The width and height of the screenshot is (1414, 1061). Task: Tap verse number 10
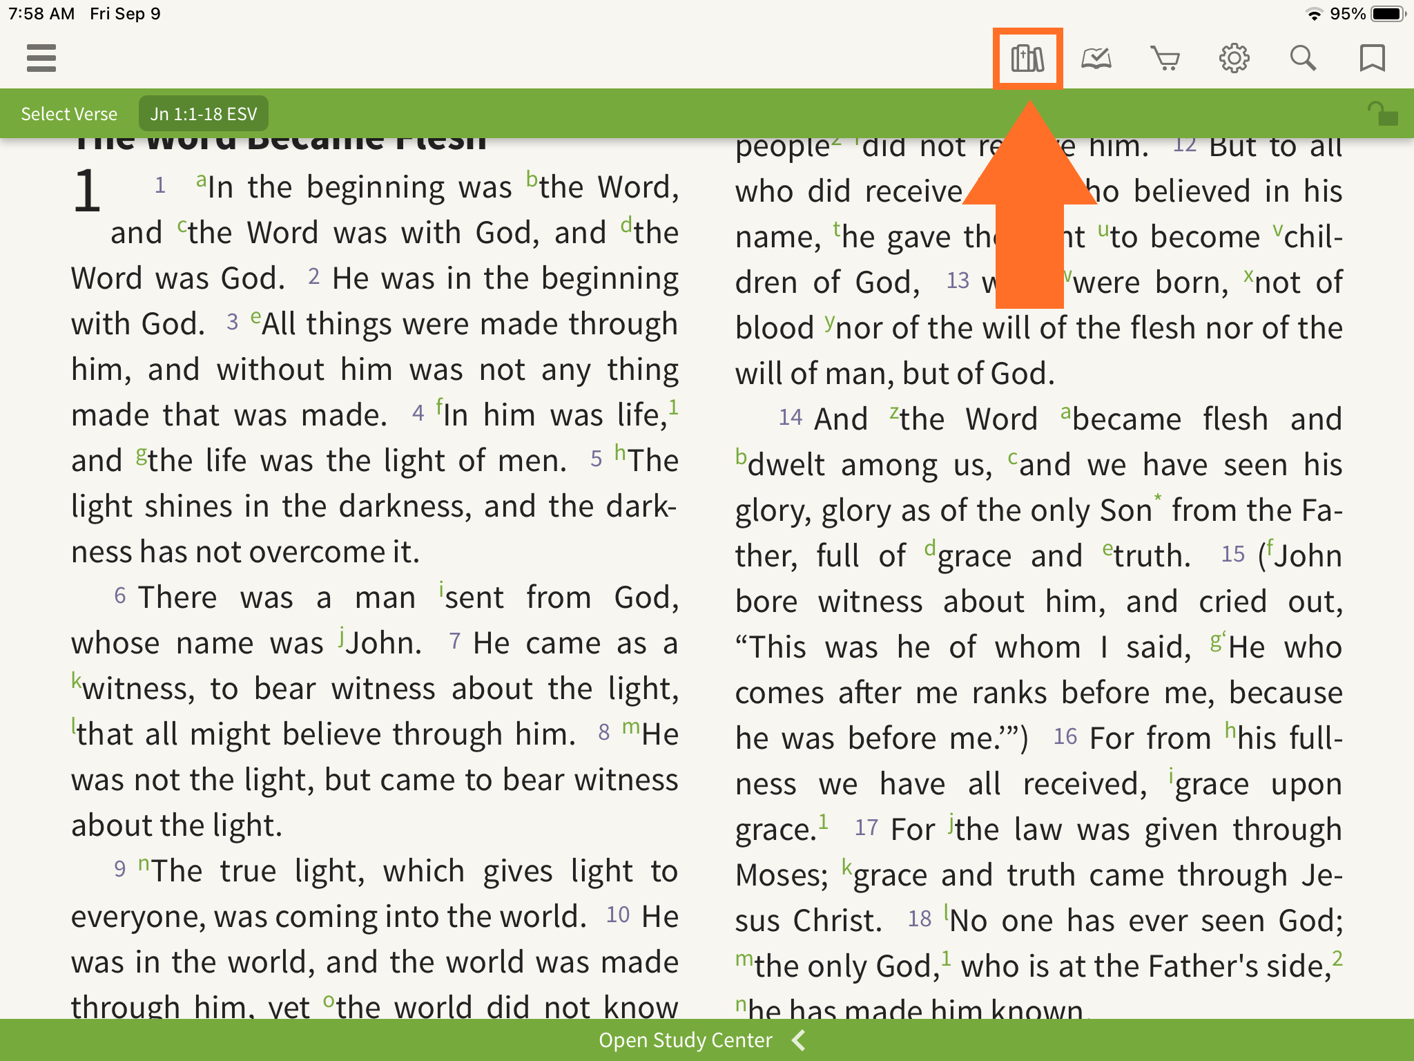click(x=618, y=915)
